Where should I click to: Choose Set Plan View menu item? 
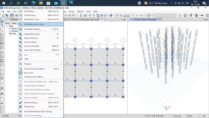tap(41, 15)
